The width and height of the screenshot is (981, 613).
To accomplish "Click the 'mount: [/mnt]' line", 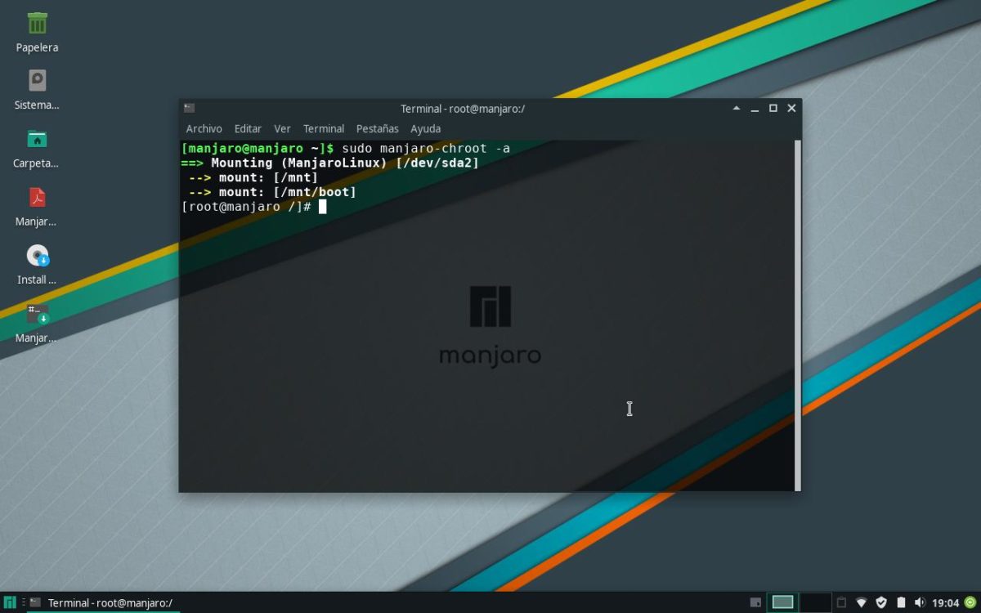I will (x=268, y=177).
